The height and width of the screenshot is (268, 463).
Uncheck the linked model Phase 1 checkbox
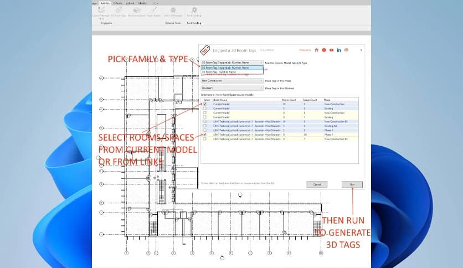point(205,135)
